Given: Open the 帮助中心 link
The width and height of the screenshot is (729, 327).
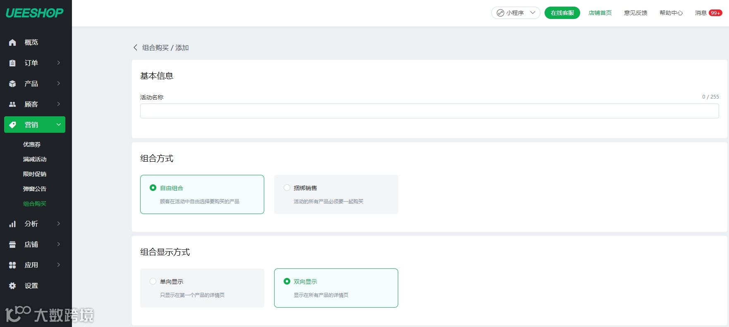Looking at the screenshot, I should (x=671, y=13).
